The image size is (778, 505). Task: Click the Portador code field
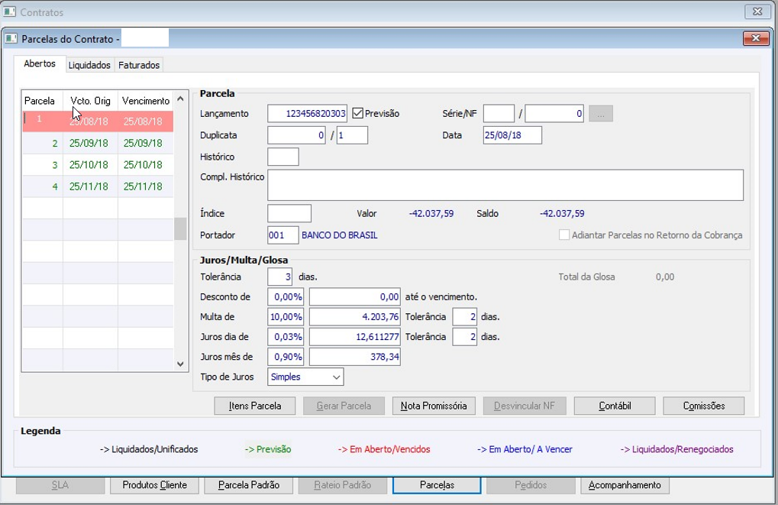coord(282,235)
